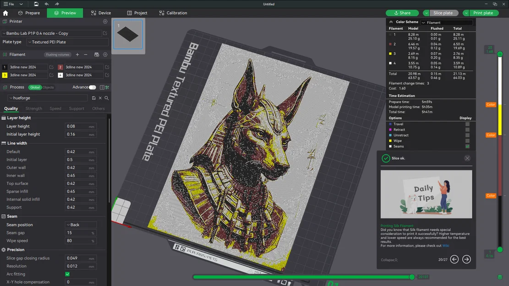Open the Speed settings tab

[55, 108]
